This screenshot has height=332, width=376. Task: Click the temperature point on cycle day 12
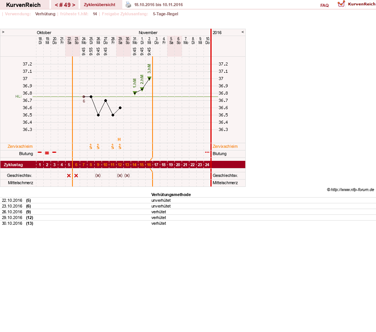120,108
